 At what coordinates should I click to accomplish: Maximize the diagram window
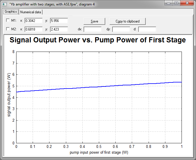point(176,3)
